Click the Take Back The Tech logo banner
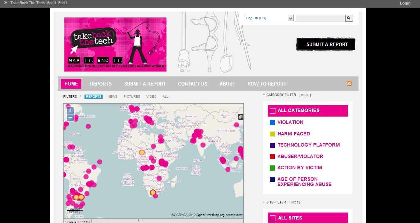Image resolution: width=420 pixels, height=223 pixels. pos(115,44)
